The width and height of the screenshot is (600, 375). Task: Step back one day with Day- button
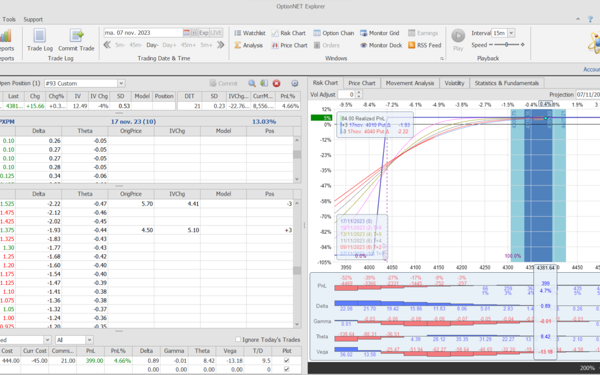coord(152,46)
